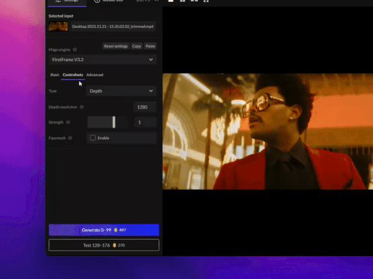Image resolution: width=373 pixels, height=279 pixels.
Task: Click the Strength value field showing 1
Action: click(145, 122)
